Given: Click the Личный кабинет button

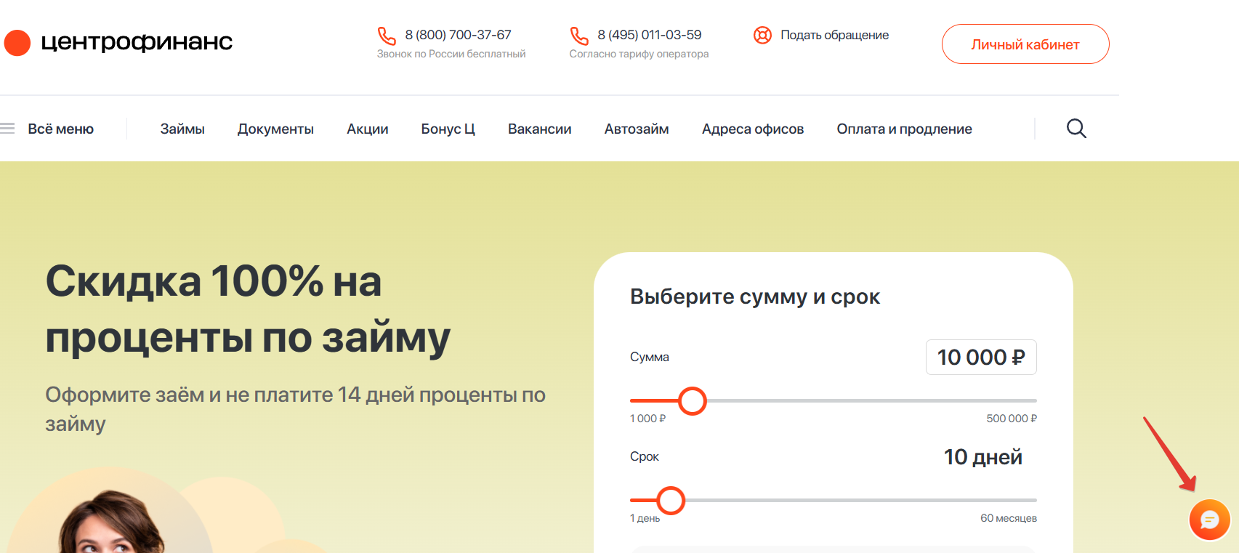Looking at the screenshot, I should coord(1025,44).
